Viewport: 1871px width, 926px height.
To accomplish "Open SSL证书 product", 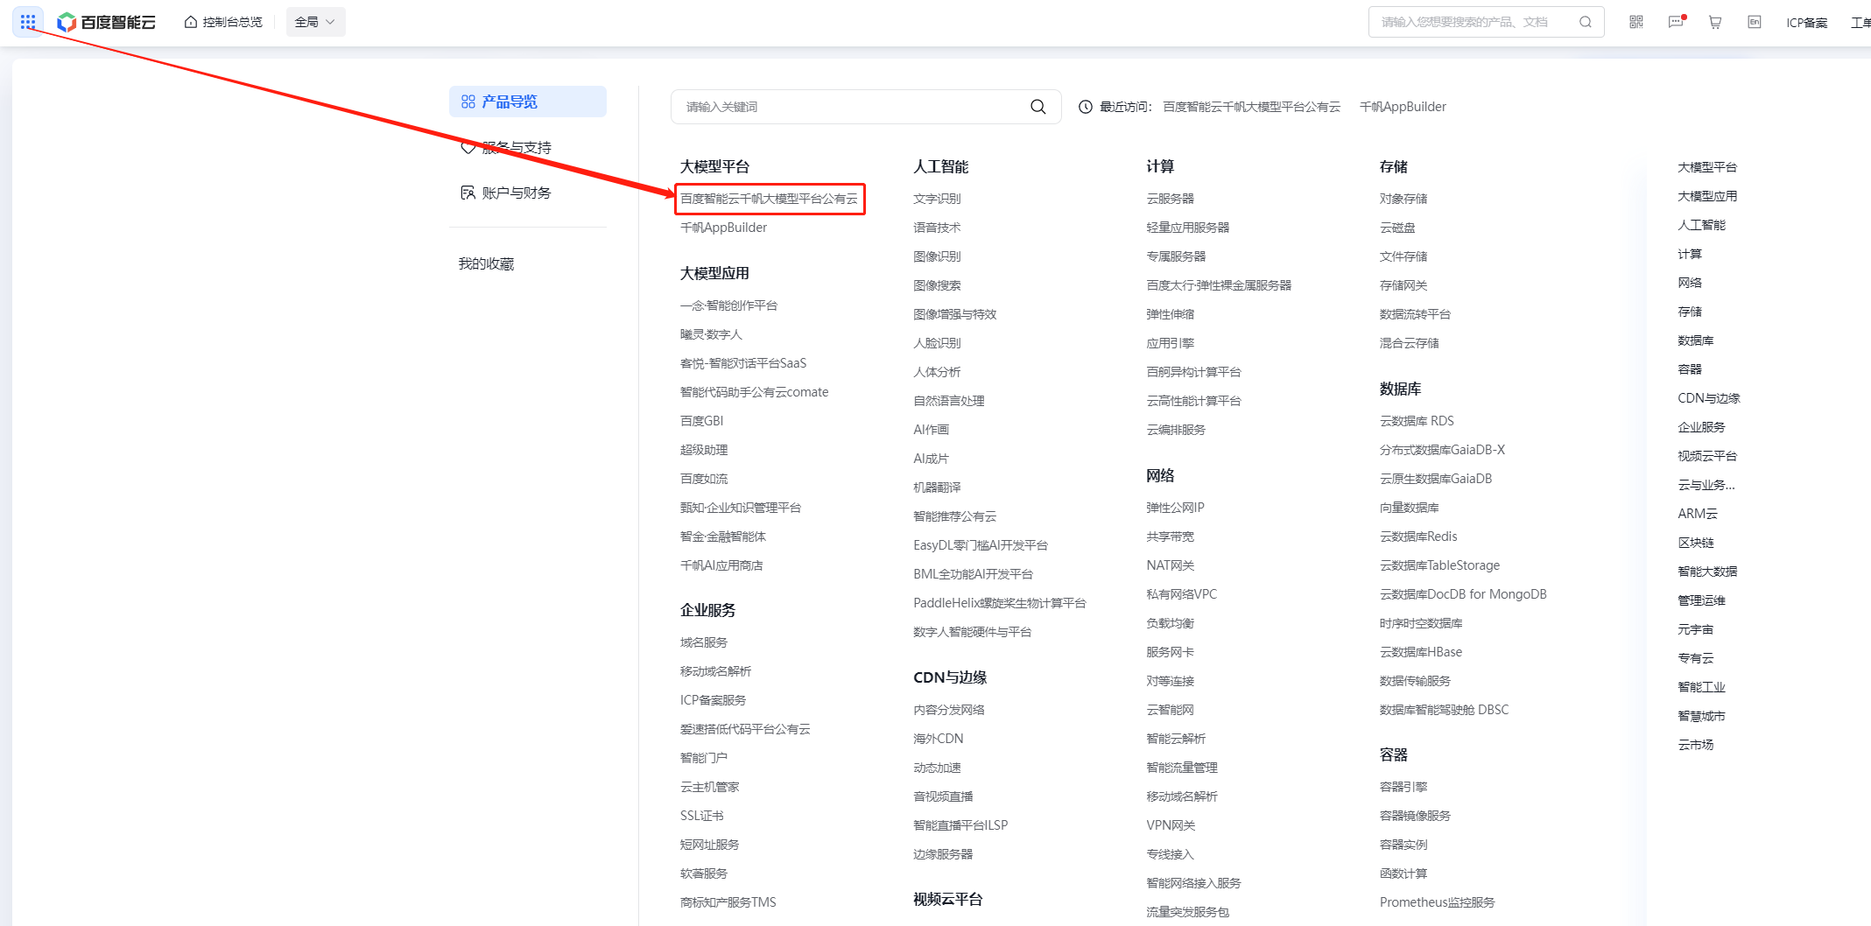I will [702, 816].
